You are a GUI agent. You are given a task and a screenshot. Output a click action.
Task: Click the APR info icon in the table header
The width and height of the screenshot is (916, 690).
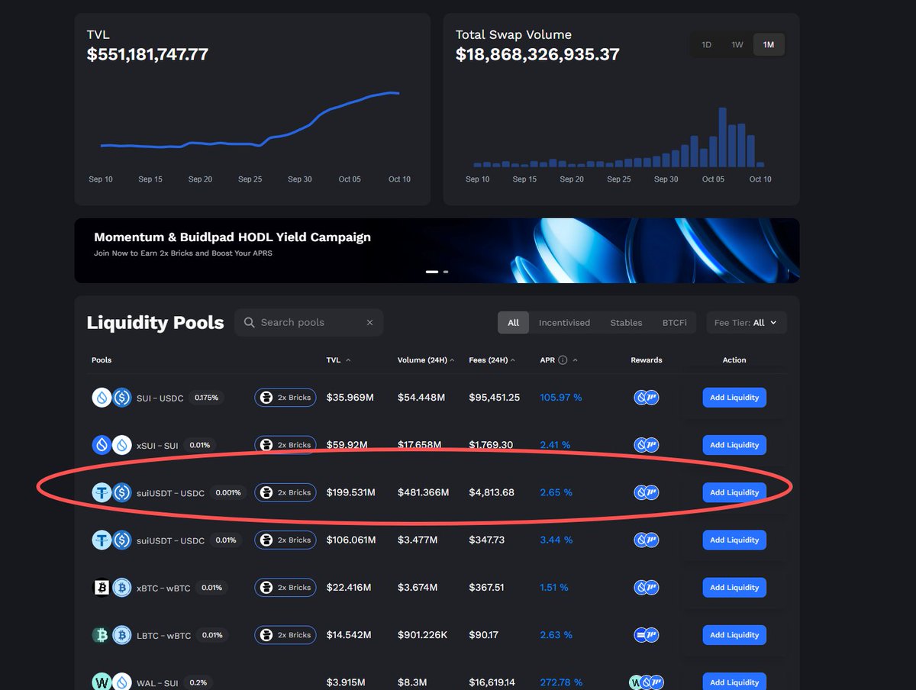coord(563,360)
